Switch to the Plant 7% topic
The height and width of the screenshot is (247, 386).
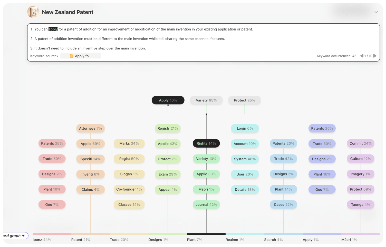(x=195, y=240)
